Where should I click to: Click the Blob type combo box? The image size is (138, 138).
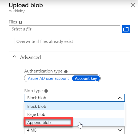[x=74, y=98]
